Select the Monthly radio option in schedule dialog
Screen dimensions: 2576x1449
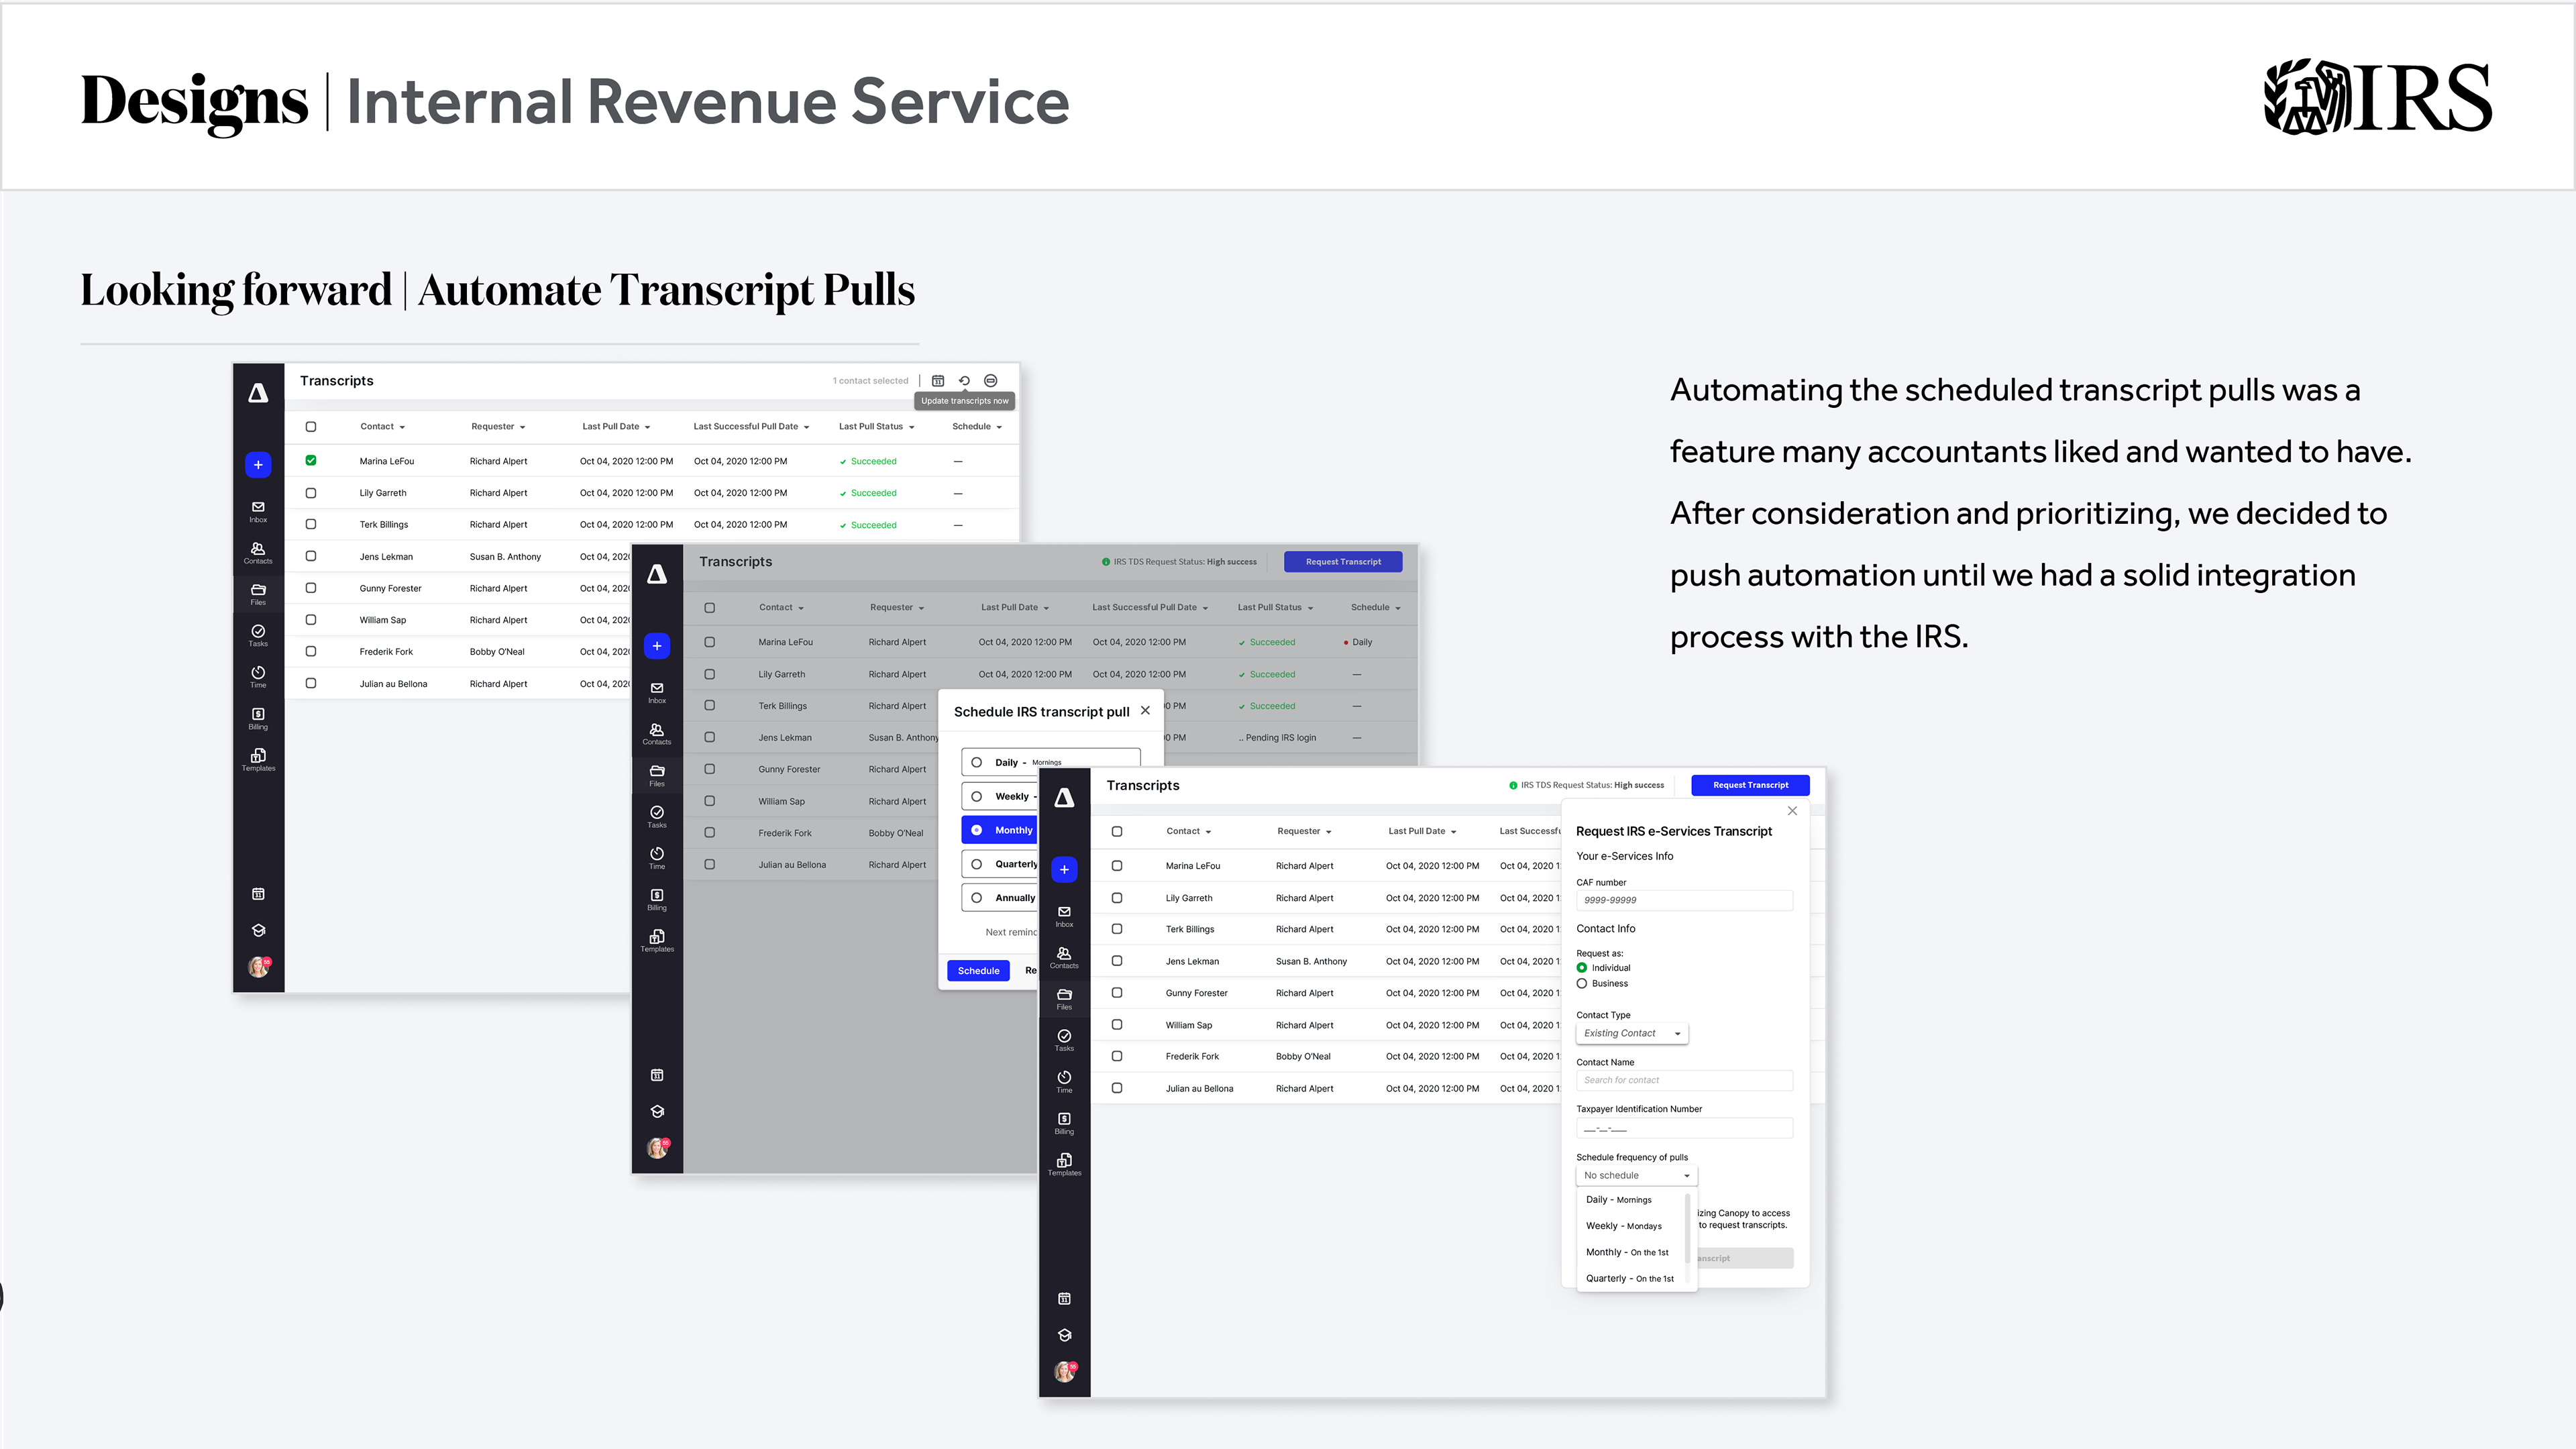(977, 830)
